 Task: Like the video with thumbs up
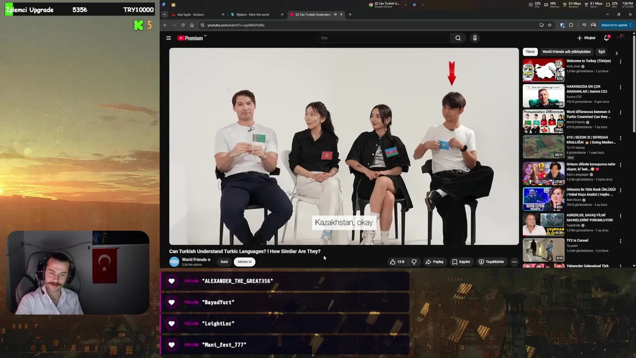[397, 262]
